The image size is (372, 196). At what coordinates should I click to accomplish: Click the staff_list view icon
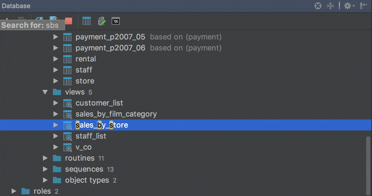tap(67, 136)
